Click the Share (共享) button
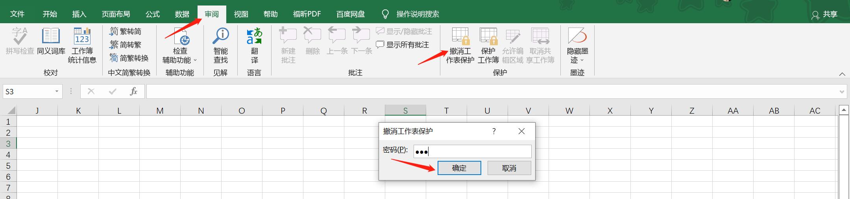This screenshot has width=850, height=199. [824, 14]
